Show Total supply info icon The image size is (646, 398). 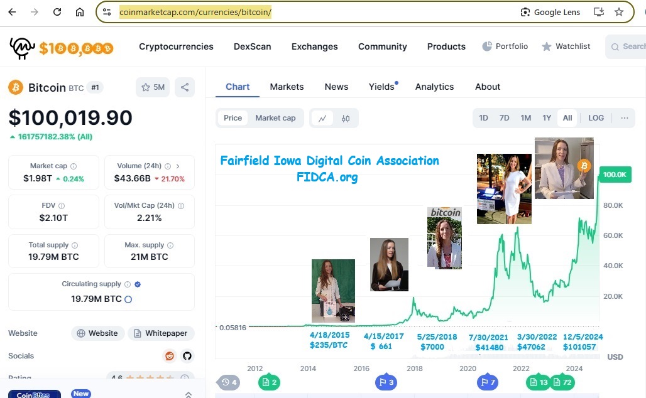pos(75,245)
